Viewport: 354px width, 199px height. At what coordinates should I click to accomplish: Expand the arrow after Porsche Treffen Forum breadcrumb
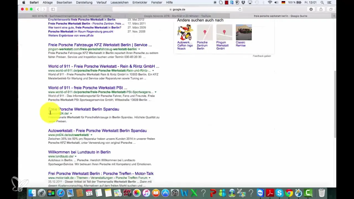(150, 178)
